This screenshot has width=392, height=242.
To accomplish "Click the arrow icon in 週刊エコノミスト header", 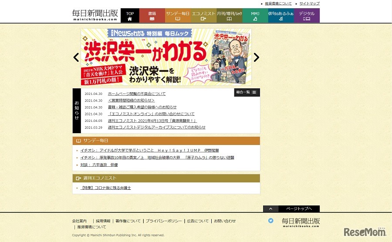I will pos(78,178).
